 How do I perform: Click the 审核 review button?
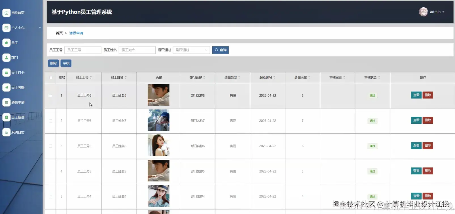pos(66,63)
